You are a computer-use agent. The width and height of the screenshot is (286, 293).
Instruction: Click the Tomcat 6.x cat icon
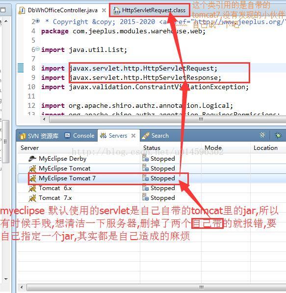tap(33, 188)
